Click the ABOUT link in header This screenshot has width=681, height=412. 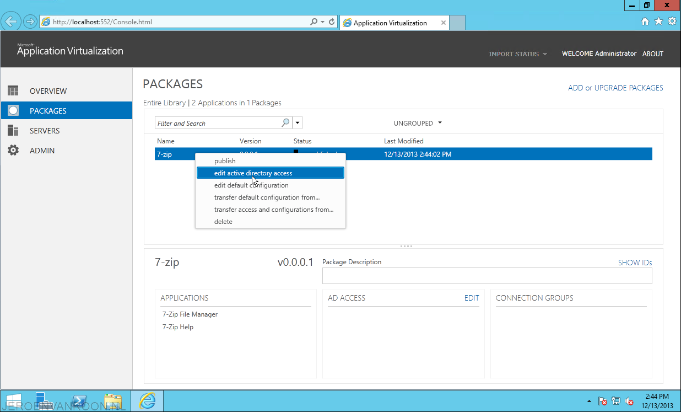tap(653, 54)
